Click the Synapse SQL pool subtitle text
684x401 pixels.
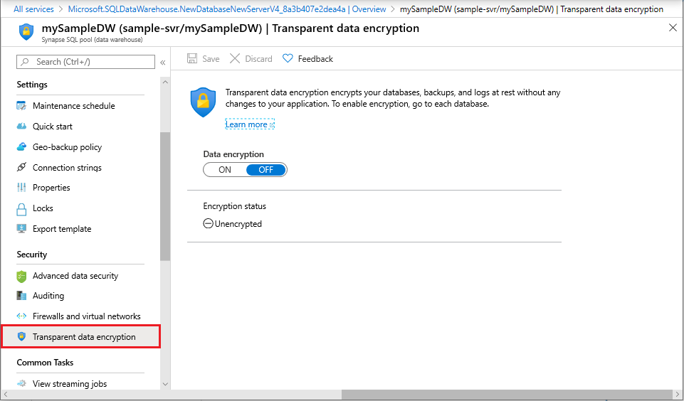point(92,40)
